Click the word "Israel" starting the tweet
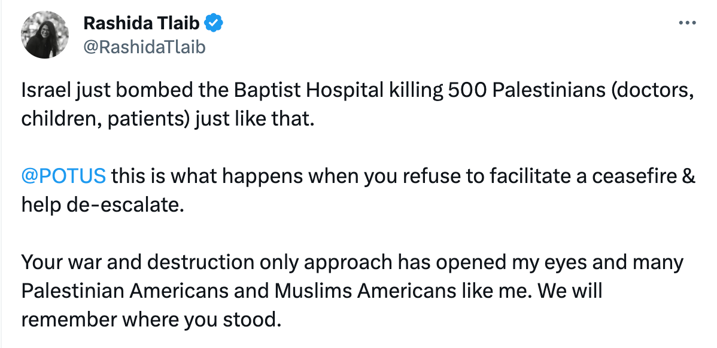Screen dimensions: 717x348 pos(45,90)
